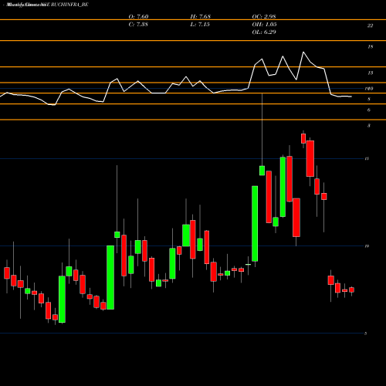Click the low value "L: 7.15"
This screenshot has width=386, height=386.
pos(200,24)
